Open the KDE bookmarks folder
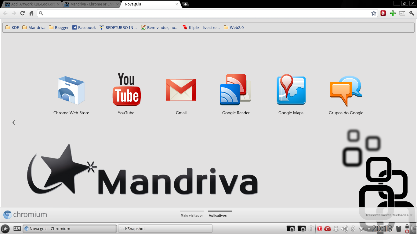The image size is (417, 234). [x=12, y=27]
